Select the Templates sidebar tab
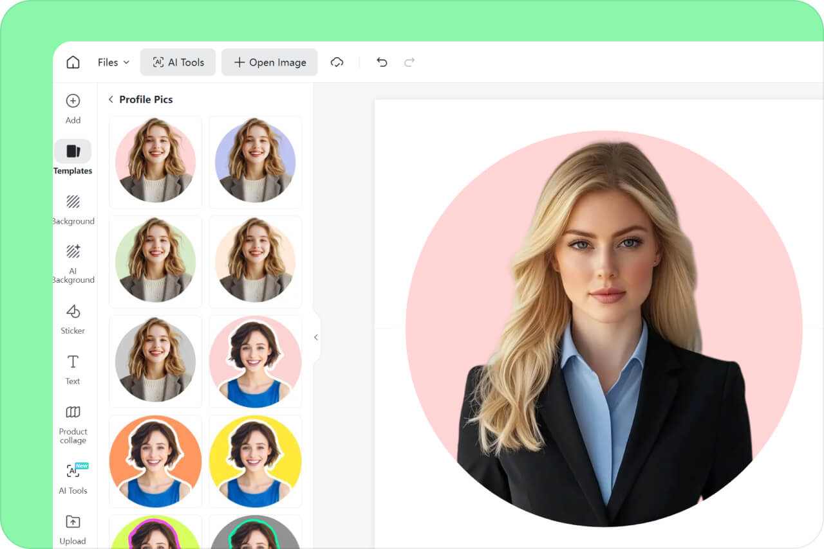Image resolution: width=824 pixels, height=549 pixels. pyautogui.click(x=73, y=157)
